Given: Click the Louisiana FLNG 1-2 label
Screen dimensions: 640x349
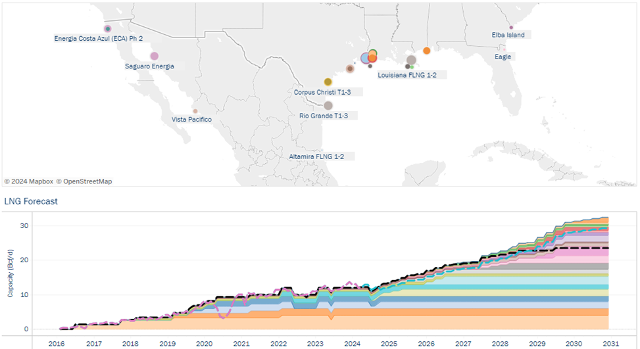Looking at the screenshot, I should [x=407, y=75].
